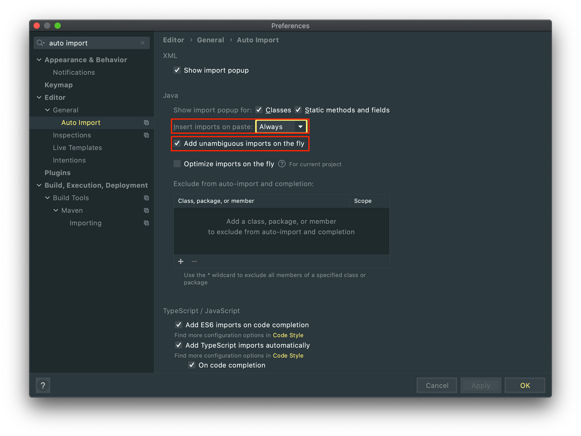Click the help icon next to Optimize imports
Screen dimensions: 581x436
282,164
